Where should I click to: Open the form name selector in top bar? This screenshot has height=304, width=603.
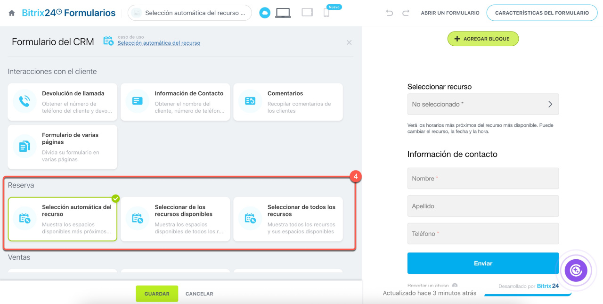point(189,13)
